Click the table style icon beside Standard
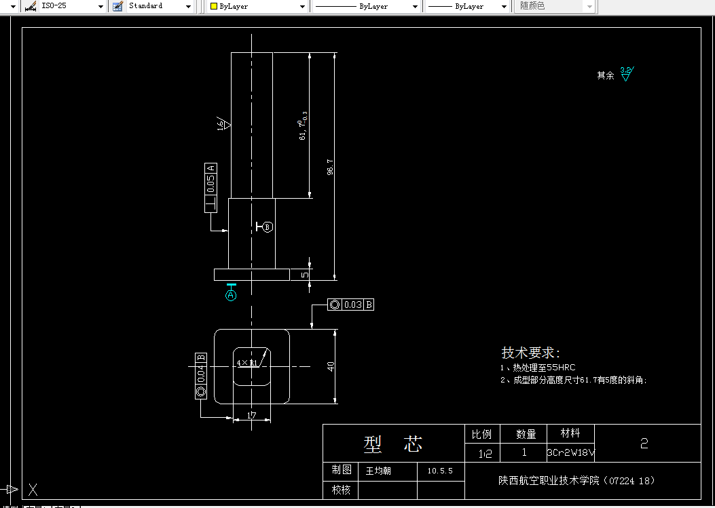This screenshot has height=508, width=715. tap(117, 6)
